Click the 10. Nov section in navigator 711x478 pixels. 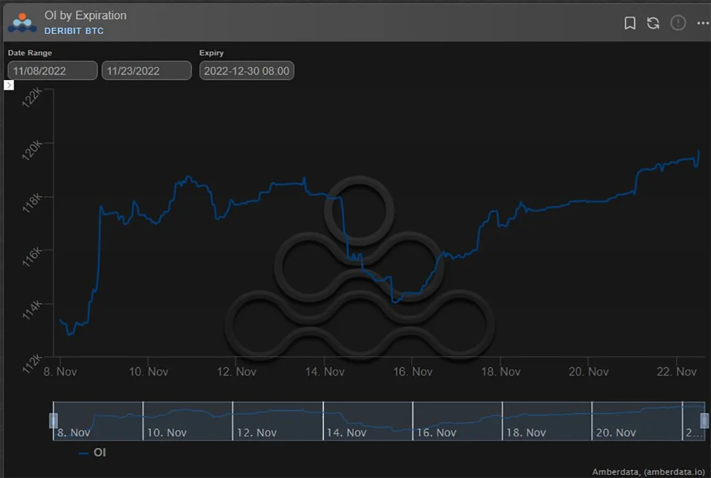tap(187, 421)
